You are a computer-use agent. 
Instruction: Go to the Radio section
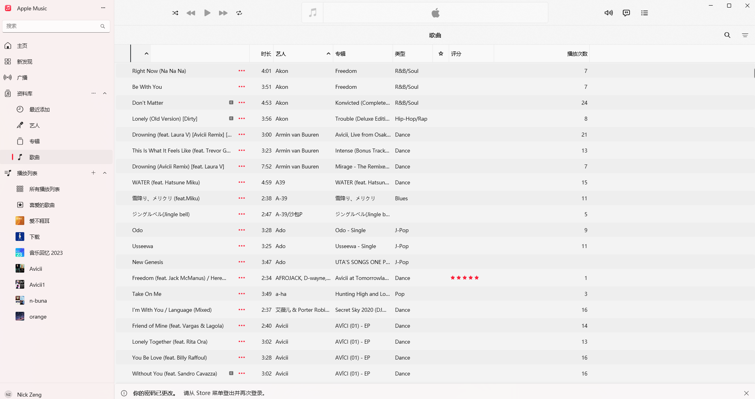pos(22,78)
